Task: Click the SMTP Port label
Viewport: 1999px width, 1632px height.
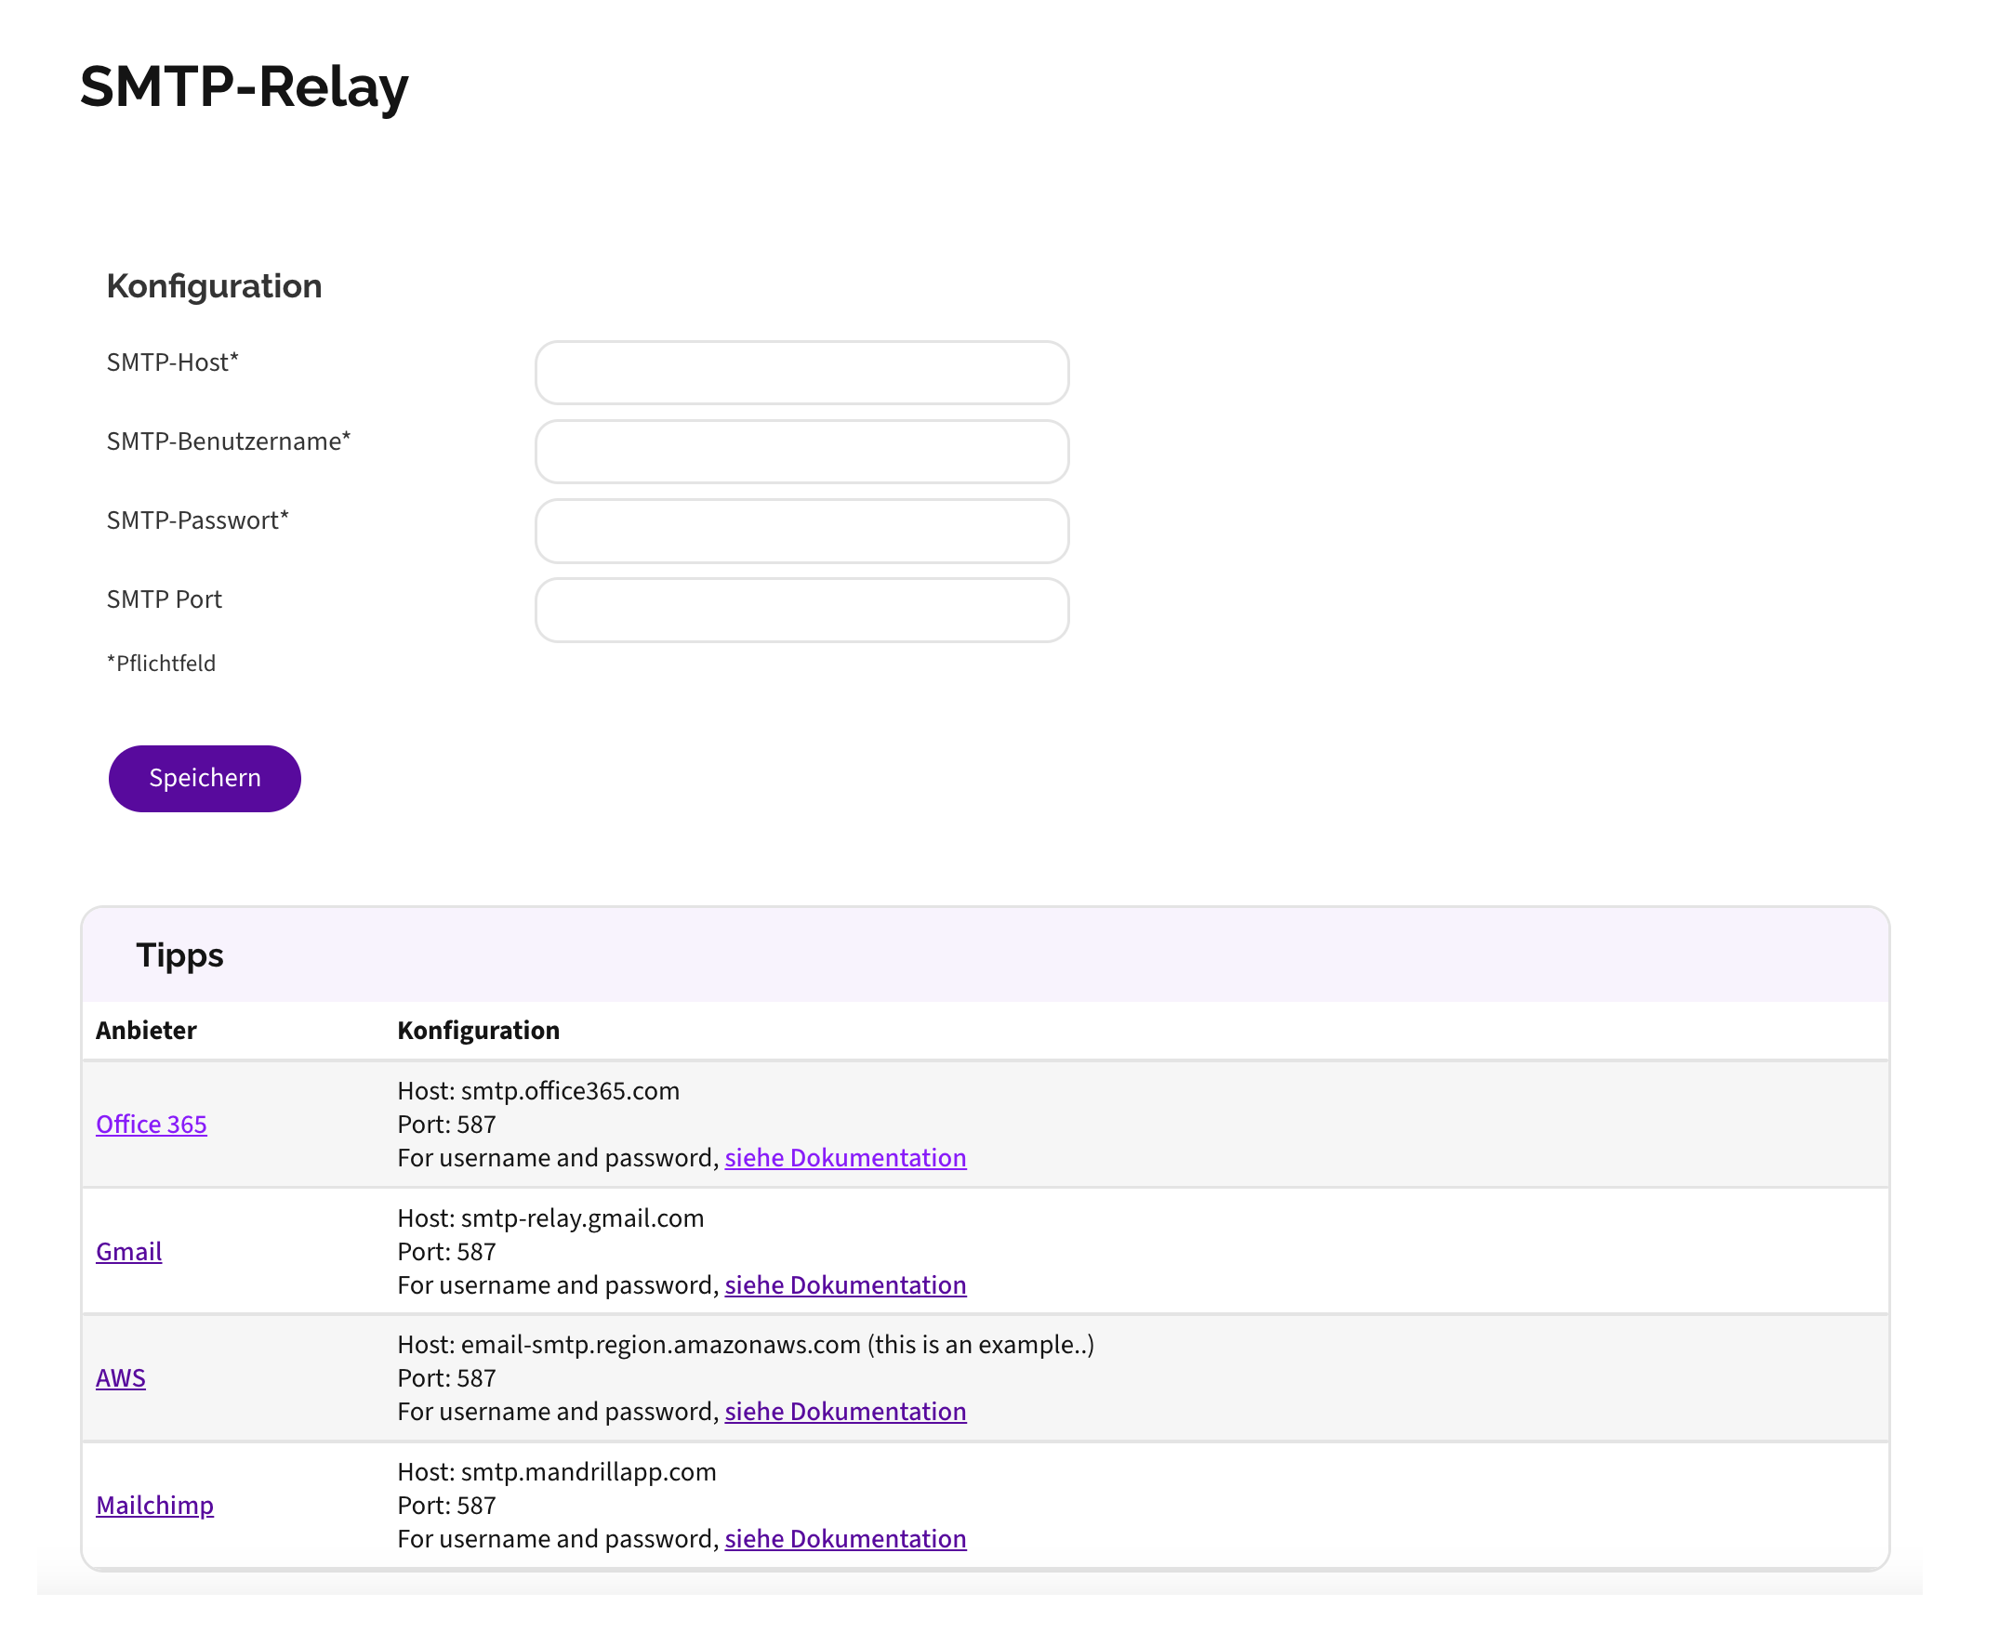Action: (165, 599)
